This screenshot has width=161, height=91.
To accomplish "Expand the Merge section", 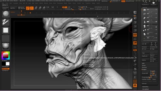I will [x=144, y=65].
